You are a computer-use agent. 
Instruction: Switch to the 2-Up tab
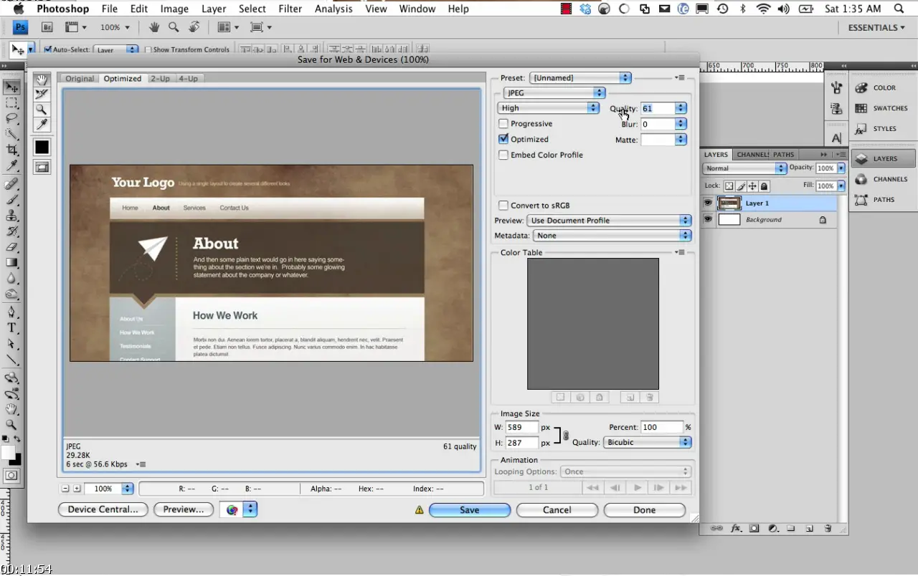[160, 79]
